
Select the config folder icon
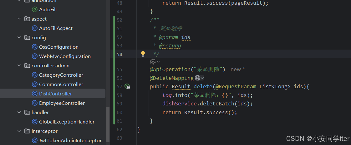(27, 38)
